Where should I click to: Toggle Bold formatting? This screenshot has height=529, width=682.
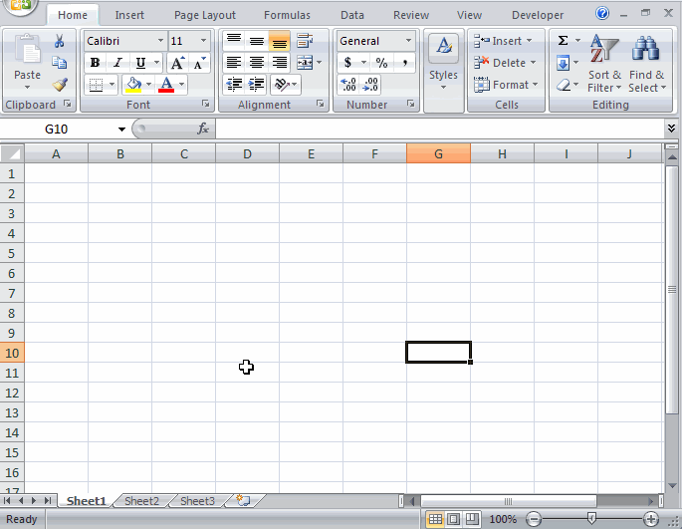pyautogui.click(x=95, y=63)
